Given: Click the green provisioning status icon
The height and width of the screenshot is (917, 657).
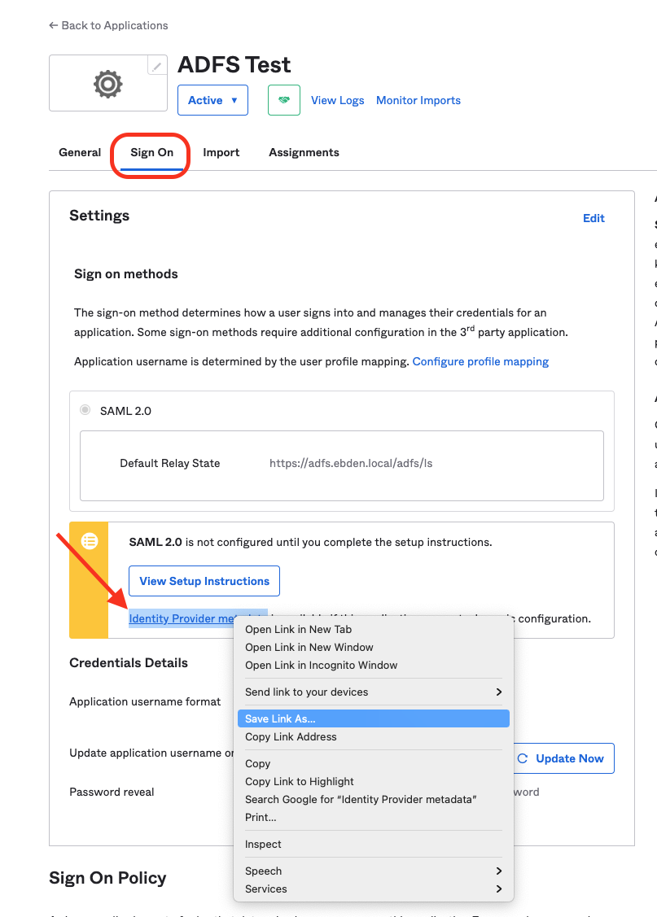Looking at the screenshot, I should point(283,99).
